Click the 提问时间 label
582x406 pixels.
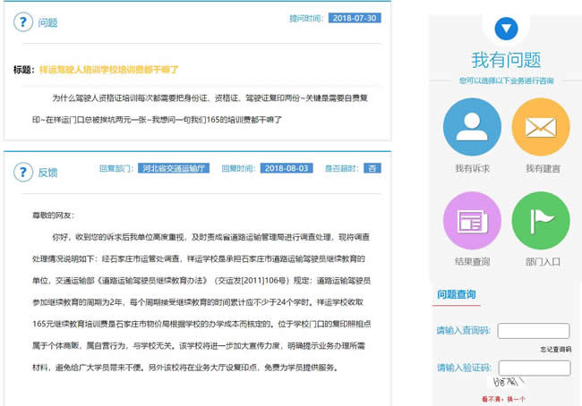tap(306, 18)
